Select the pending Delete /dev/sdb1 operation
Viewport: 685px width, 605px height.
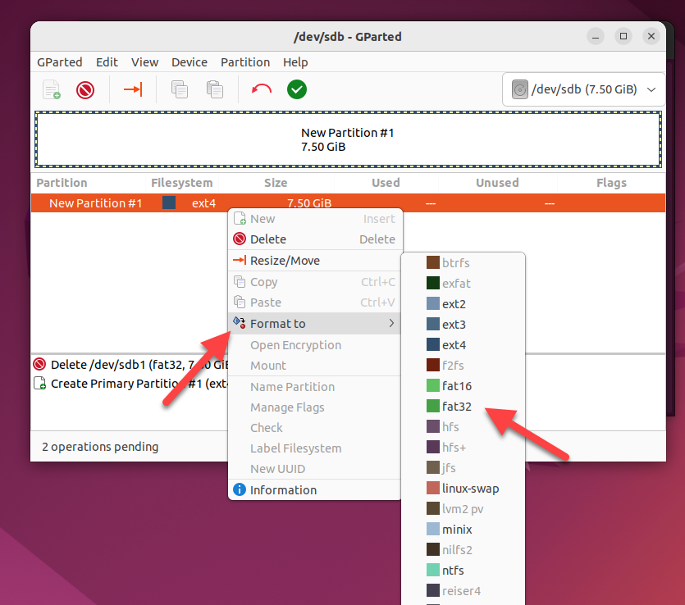click(130, 365)
